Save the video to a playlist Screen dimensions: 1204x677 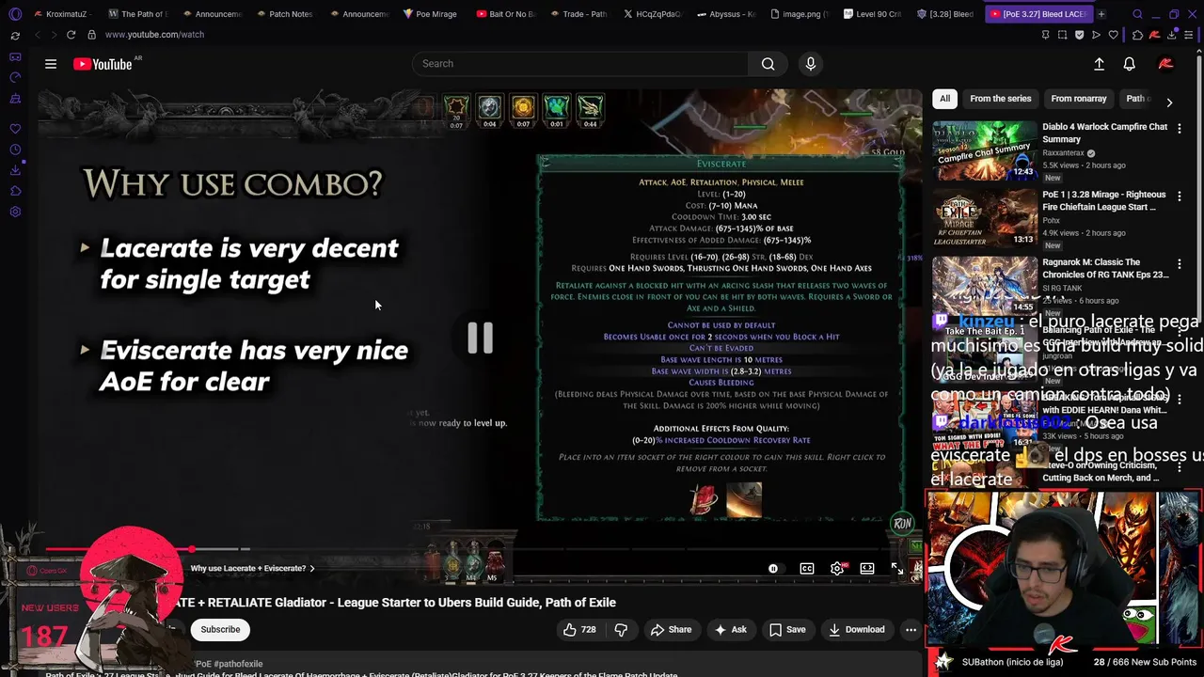click(787, 630)
